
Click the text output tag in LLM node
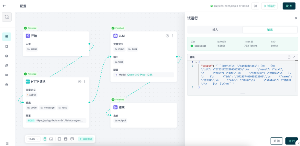pos(119,62)
